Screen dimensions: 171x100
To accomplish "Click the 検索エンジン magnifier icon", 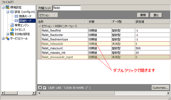I will coord(12,25).
